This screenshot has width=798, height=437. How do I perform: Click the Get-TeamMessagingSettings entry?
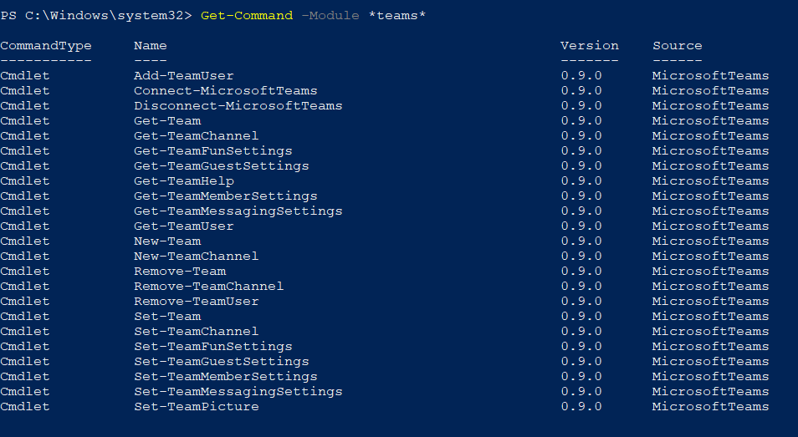click(x=238, y=211)
